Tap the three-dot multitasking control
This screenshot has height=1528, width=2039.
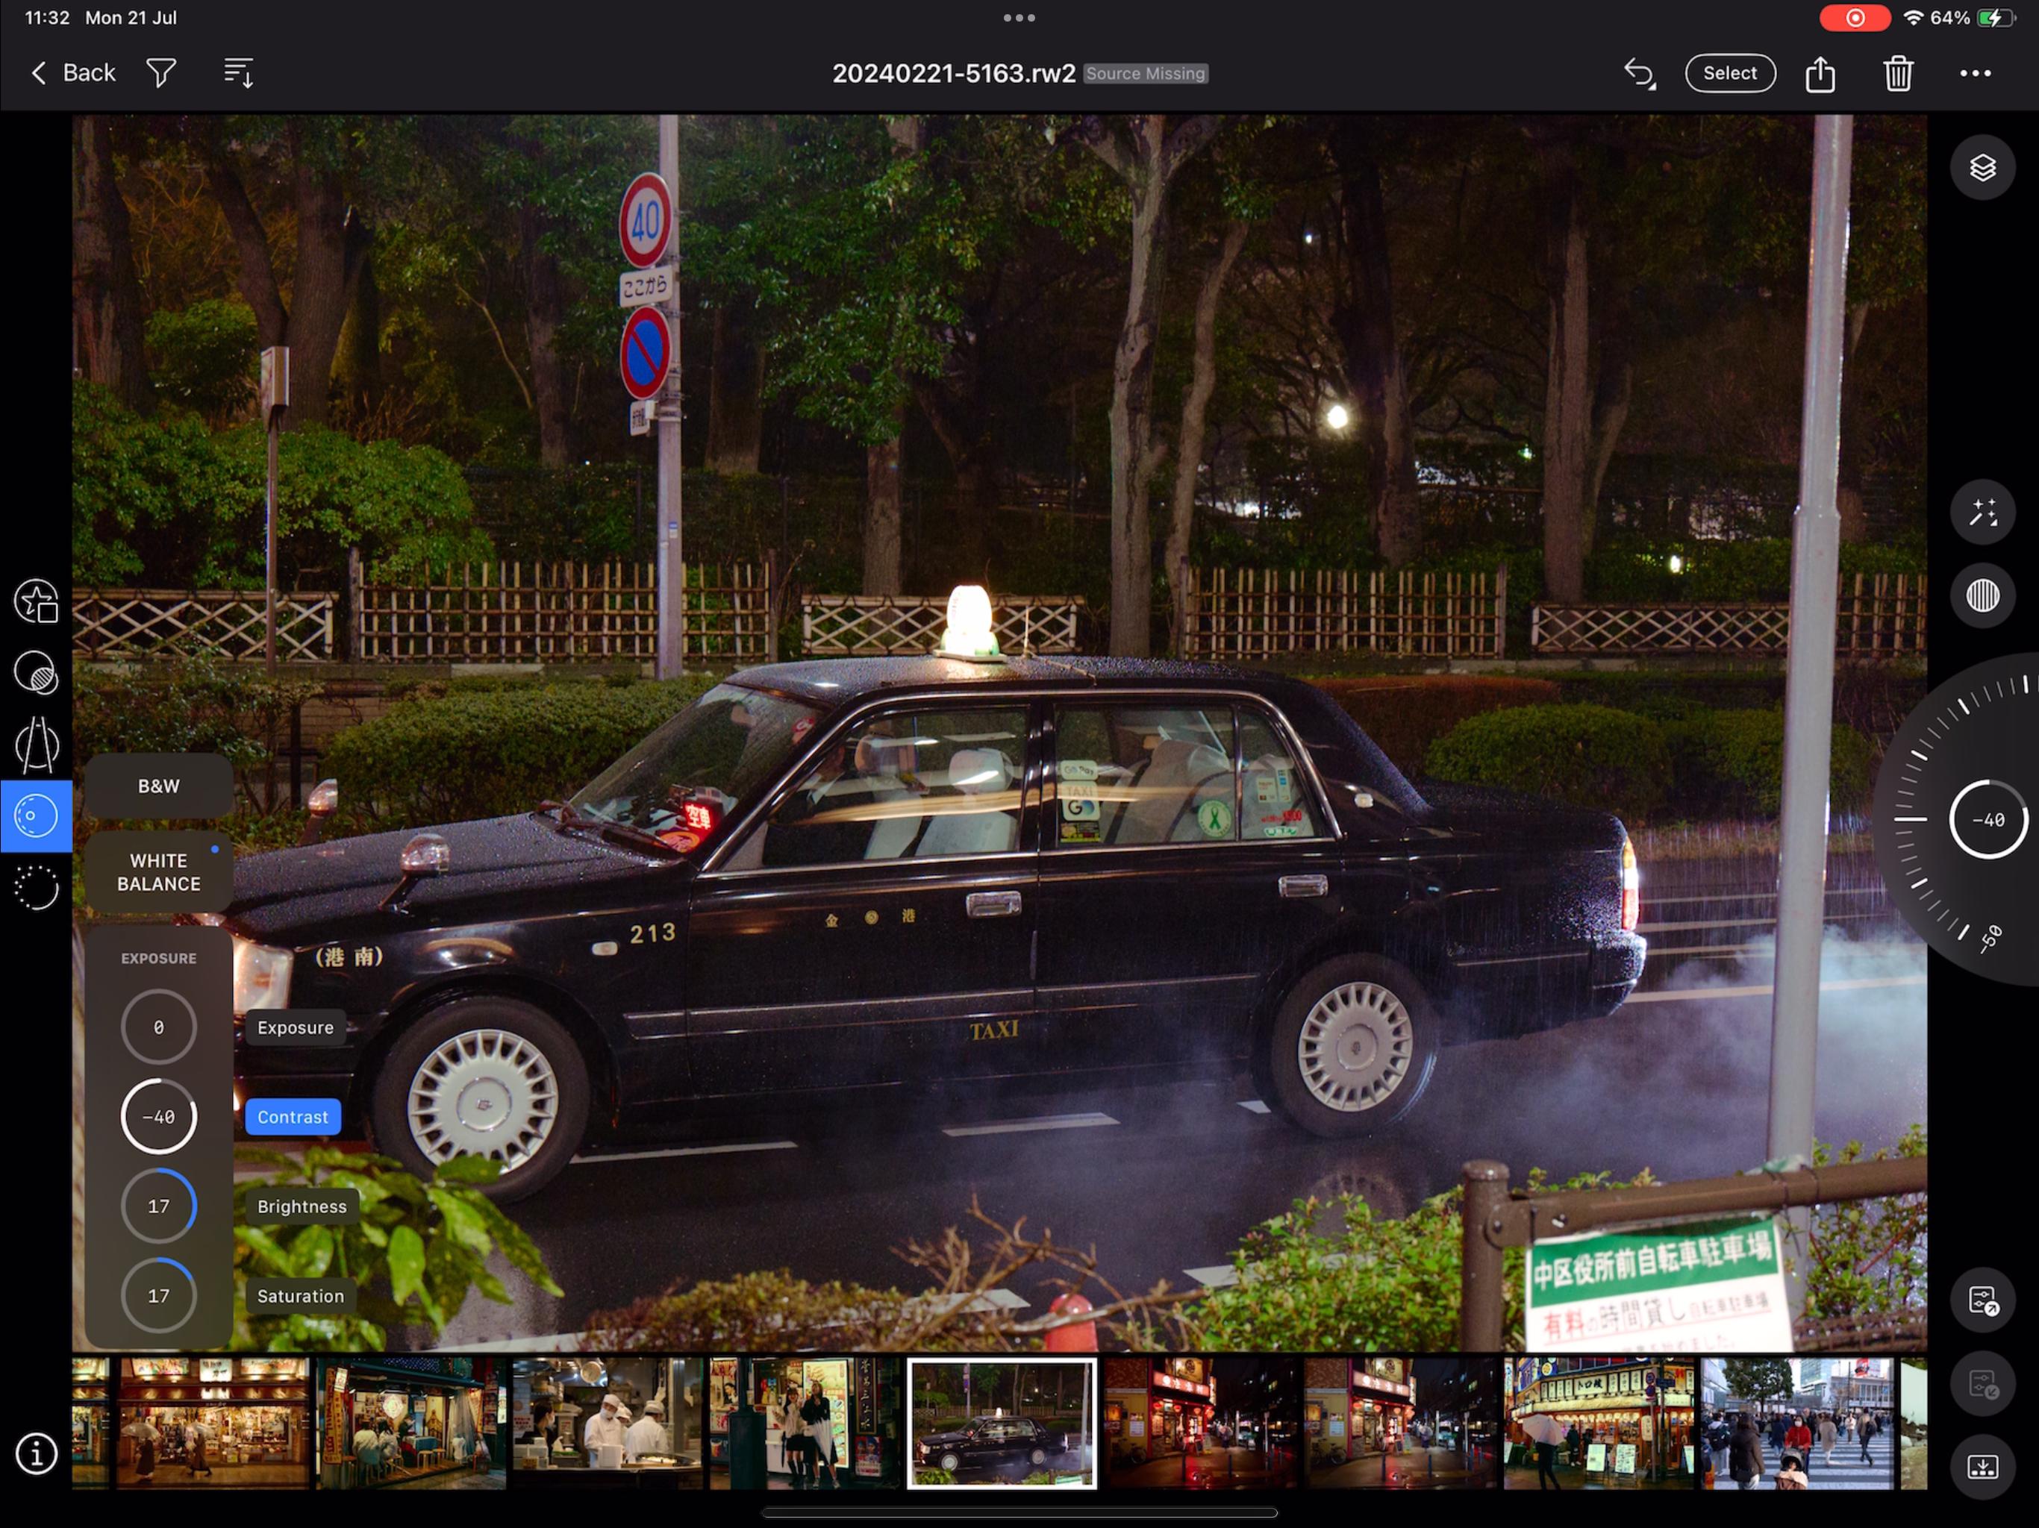pyautogui.click(x=1019, y=17)
